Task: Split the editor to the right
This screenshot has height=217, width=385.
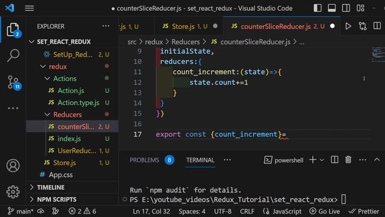Action: pyautogui.click(x=377, y=26)
